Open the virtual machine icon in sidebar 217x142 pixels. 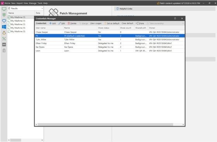click(4, 44)
